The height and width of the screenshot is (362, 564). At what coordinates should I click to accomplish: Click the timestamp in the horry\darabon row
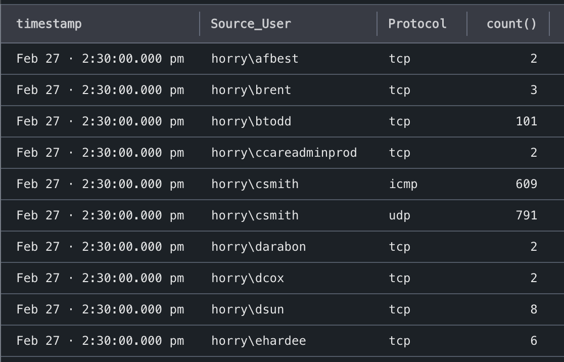(x=101, y=247)
